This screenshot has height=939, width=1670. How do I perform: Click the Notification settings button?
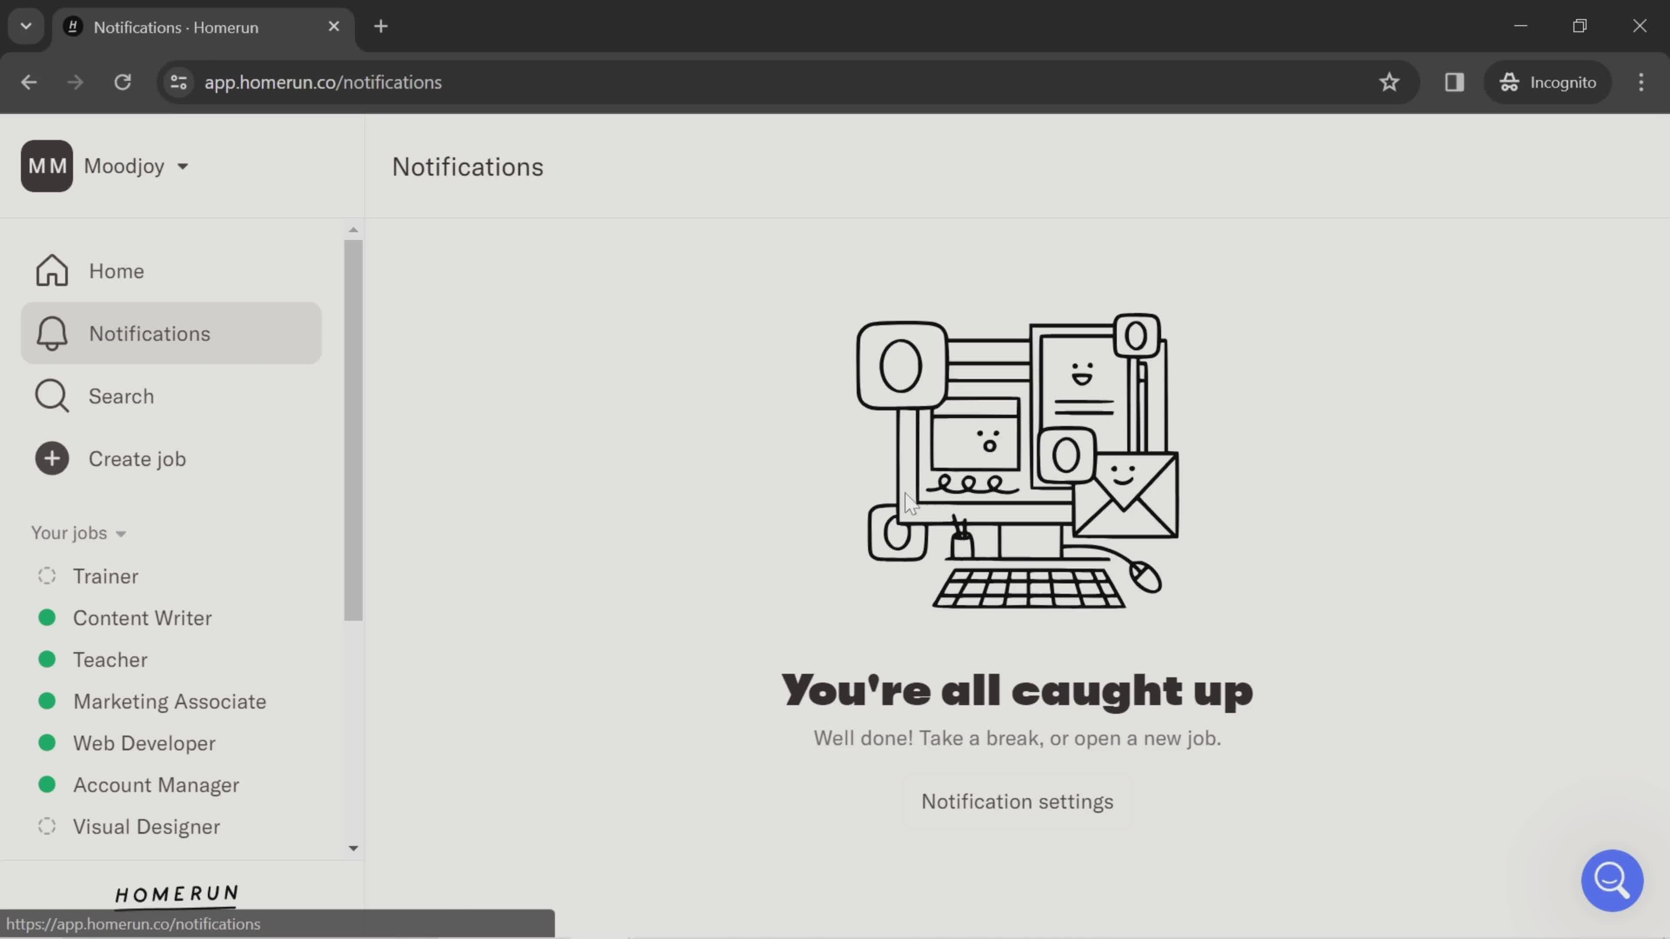tap(1017, 801)
